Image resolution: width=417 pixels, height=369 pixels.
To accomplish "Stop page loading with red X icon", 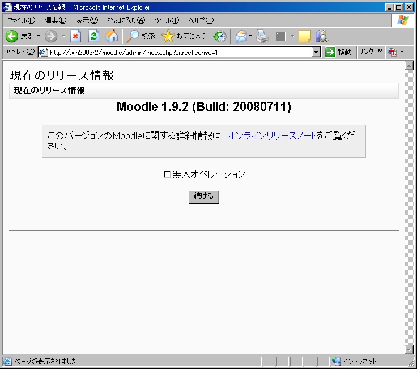I will click(x=75, y=36).
